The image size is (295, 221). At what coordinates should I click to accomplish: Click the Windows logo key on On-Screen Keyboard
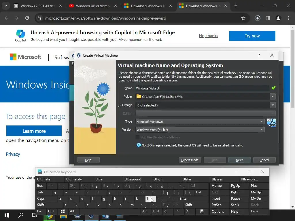[x=63, y=211]
